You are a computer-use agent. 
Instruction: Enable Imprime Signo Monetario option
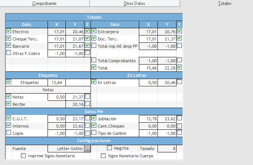pyautogui.click(x=24, y=155)
